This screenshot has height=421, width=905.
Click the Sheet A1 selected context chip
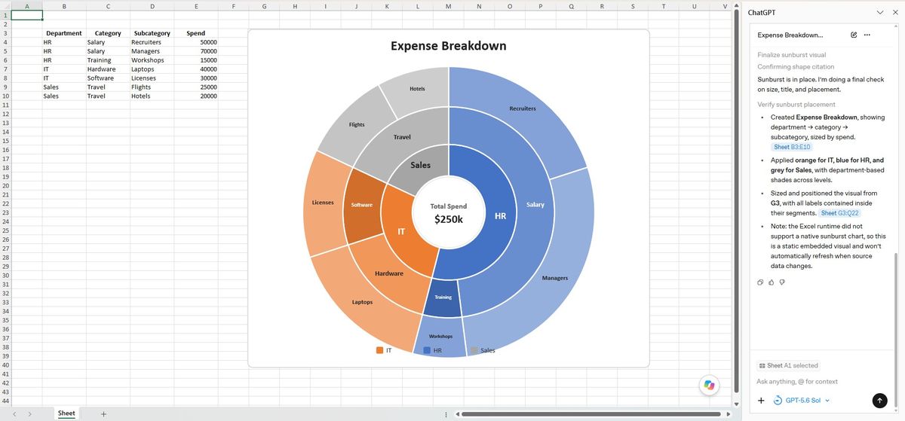point(788,365)
